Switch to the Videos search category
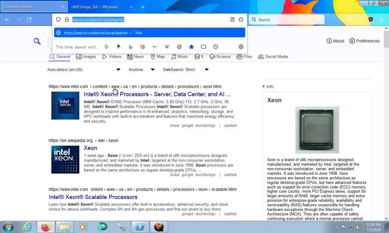The image size is (389, 233). [112, 57]
